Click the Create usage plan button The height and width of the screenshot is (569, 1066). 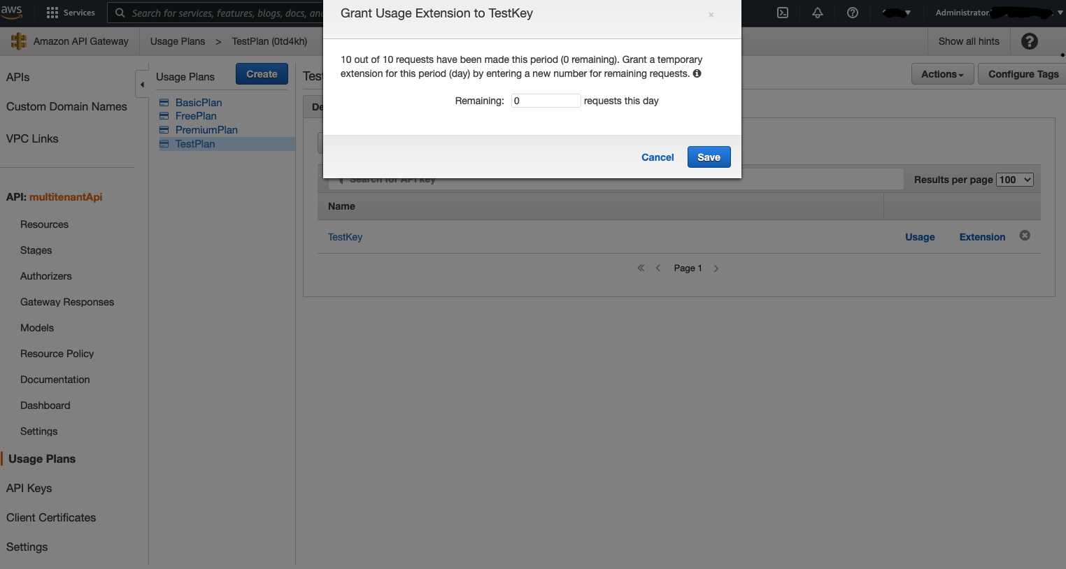coord(262,74)
